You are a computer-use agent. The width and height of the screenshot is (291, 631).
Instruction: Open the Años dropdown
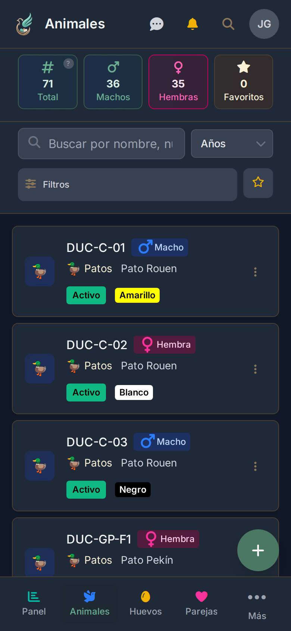coord(232,144)
